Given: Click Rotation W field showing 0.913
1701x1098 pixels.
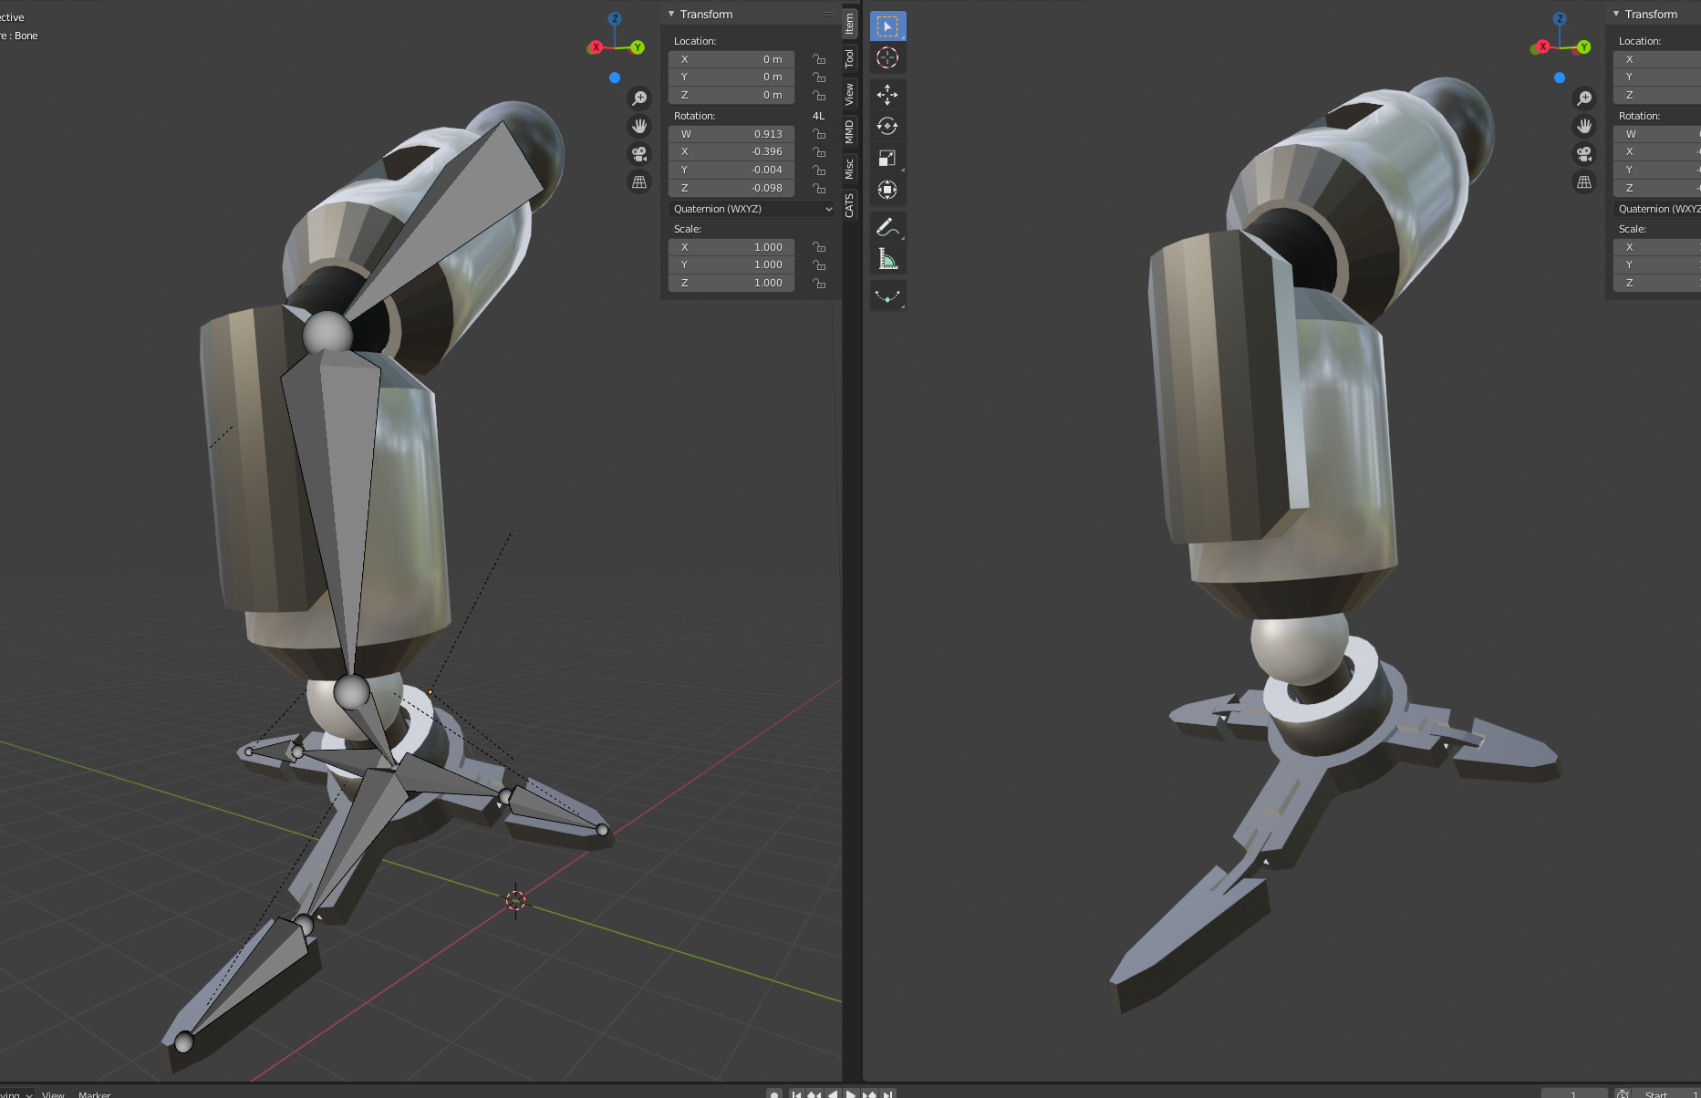Looking at the screenshot, I should (x=731, y=134).
